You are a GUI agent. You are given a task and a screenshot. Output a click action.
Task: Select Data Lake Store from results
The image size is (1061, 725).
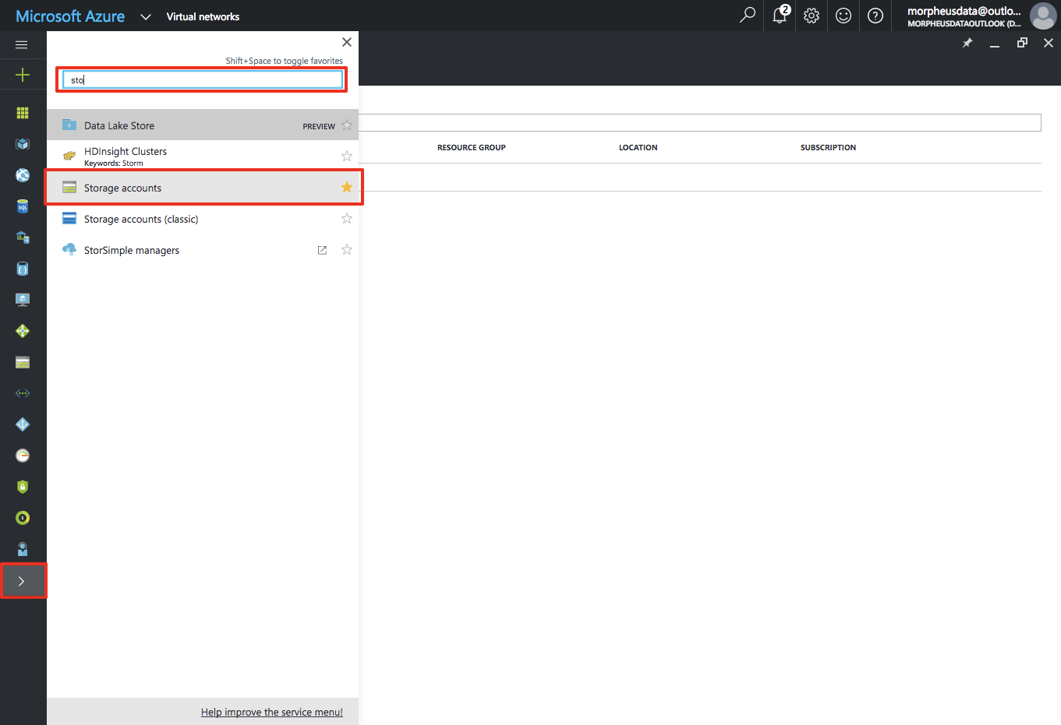tap(203, 125)
